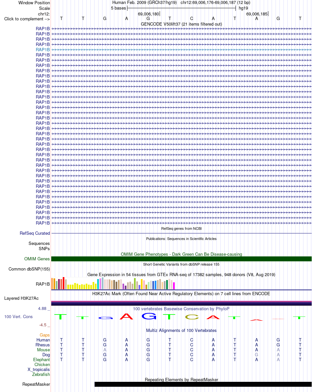The width and height of the screenshot is (312, 392).
Task: Select the Mouse alignment row label
Action: [x=43, y=350]
